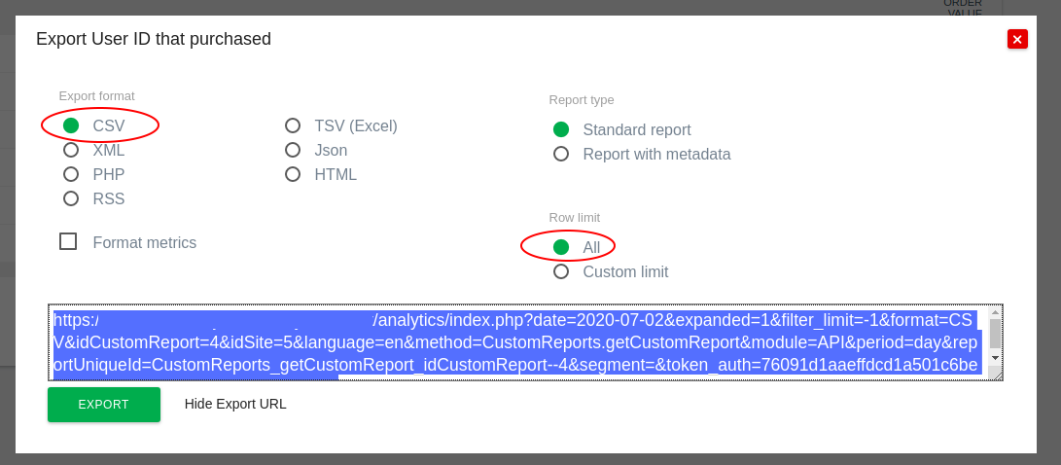Click the dialog title "Export User ID that purchased"
This screenshot has width=1061, height=465.
click(x=154, y=39)
